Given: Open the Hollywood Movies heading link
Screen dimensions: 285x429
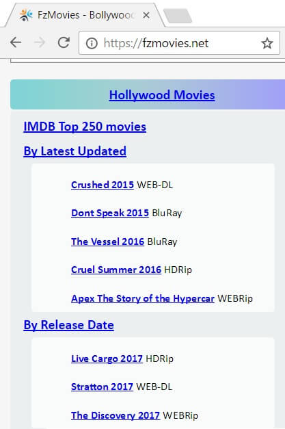Looking at the screenshot, I should 162,95.
